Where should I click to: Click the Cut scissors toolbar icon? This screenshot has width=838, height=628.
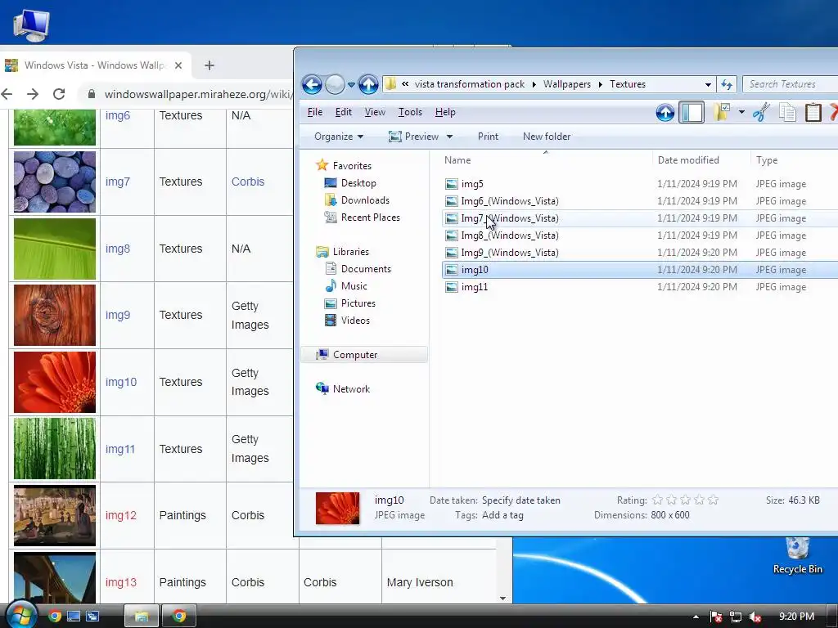pyautogui.click(x=760, y=113)
